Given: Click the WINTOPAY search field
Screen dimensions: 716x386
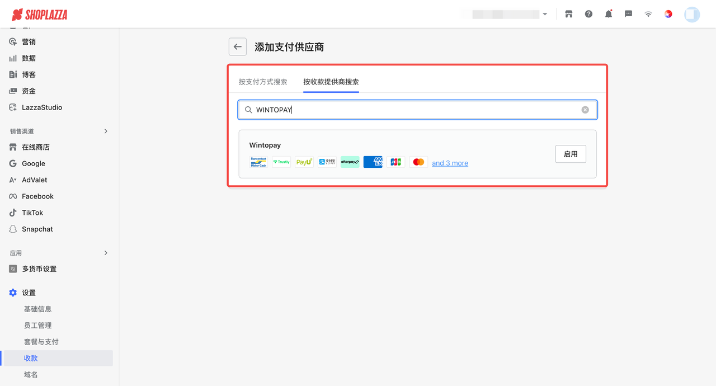Looking at the screenshot, I should tap(418, 110).
